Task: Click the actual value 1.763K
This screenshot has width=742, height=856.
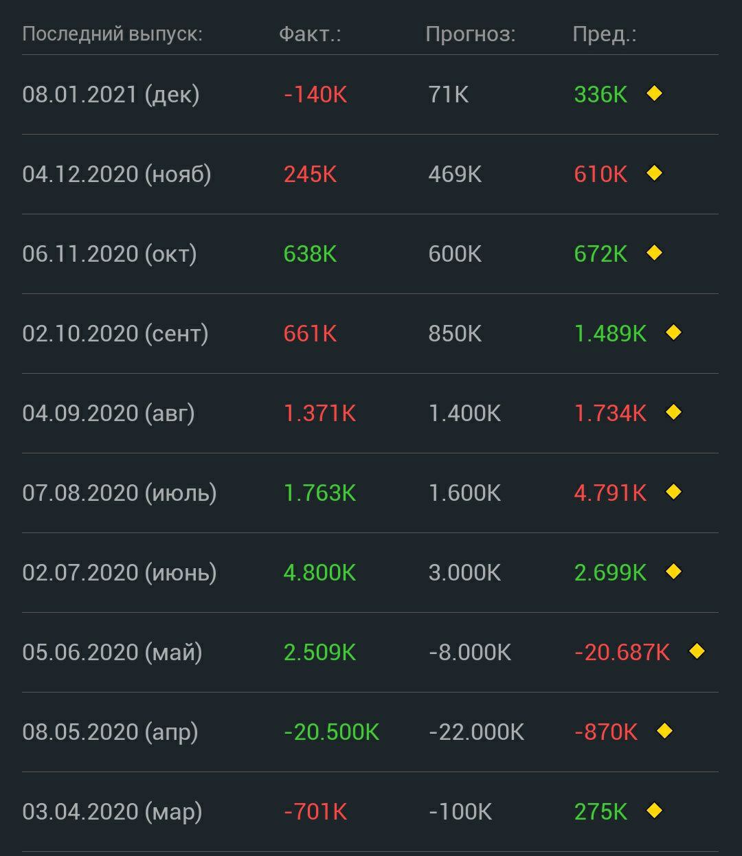Action: pos(320,493)
